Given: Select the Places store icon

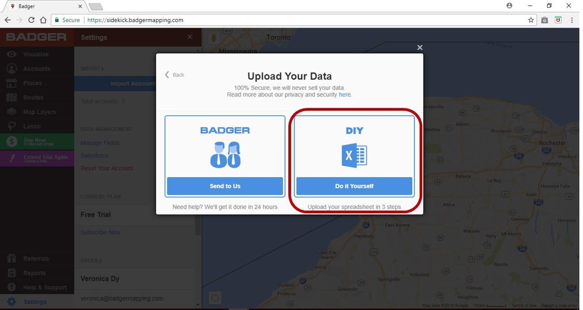Looking at the screenshot, I should pos(11,83).
